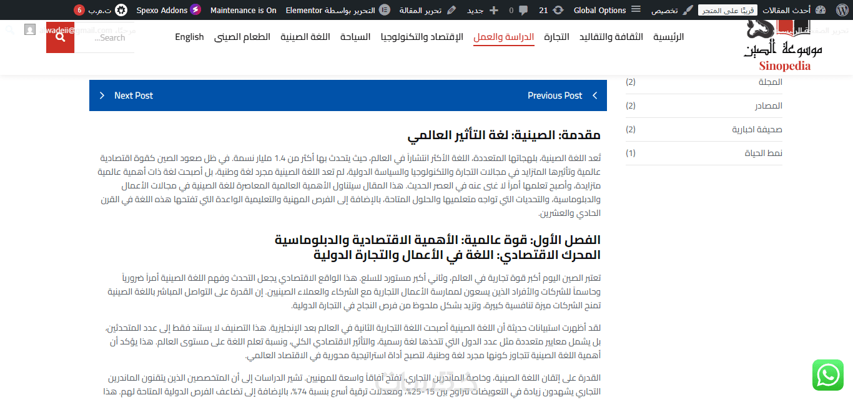Viewport: 853px width, 400px height.
Task: Click the Sinopedia site logo
Action: coord(783,46)
